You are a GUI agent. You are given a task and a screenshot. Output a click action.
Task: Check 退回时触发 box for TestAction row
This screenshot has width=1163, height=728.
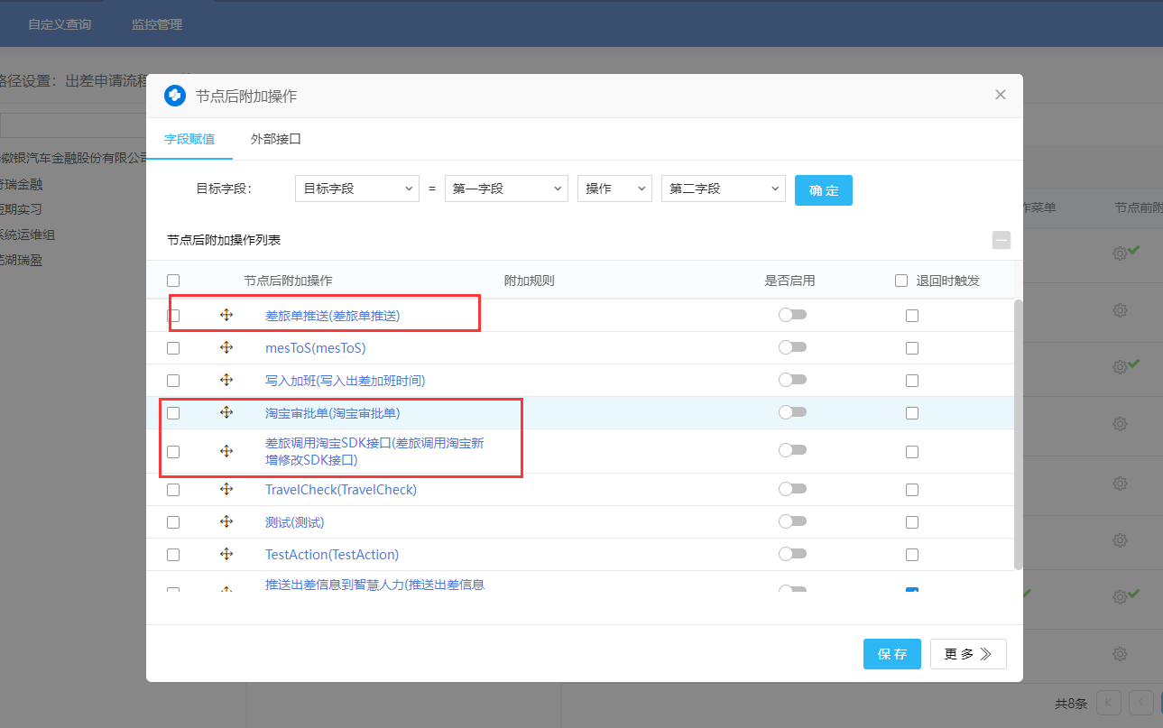[912, 555]
